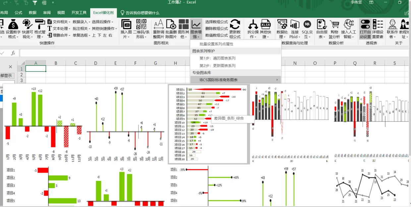Open the IBCS国际标准商务图表 submenu
This screenshot has height=207, width=411.
pos(236,80)
